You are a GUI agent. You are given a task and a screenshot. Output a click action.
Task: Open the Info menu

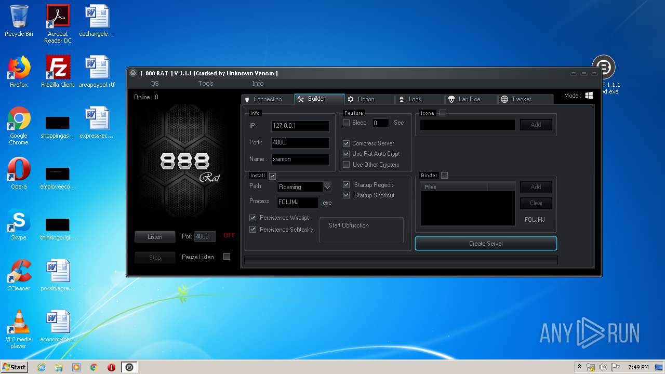point(258,83)
